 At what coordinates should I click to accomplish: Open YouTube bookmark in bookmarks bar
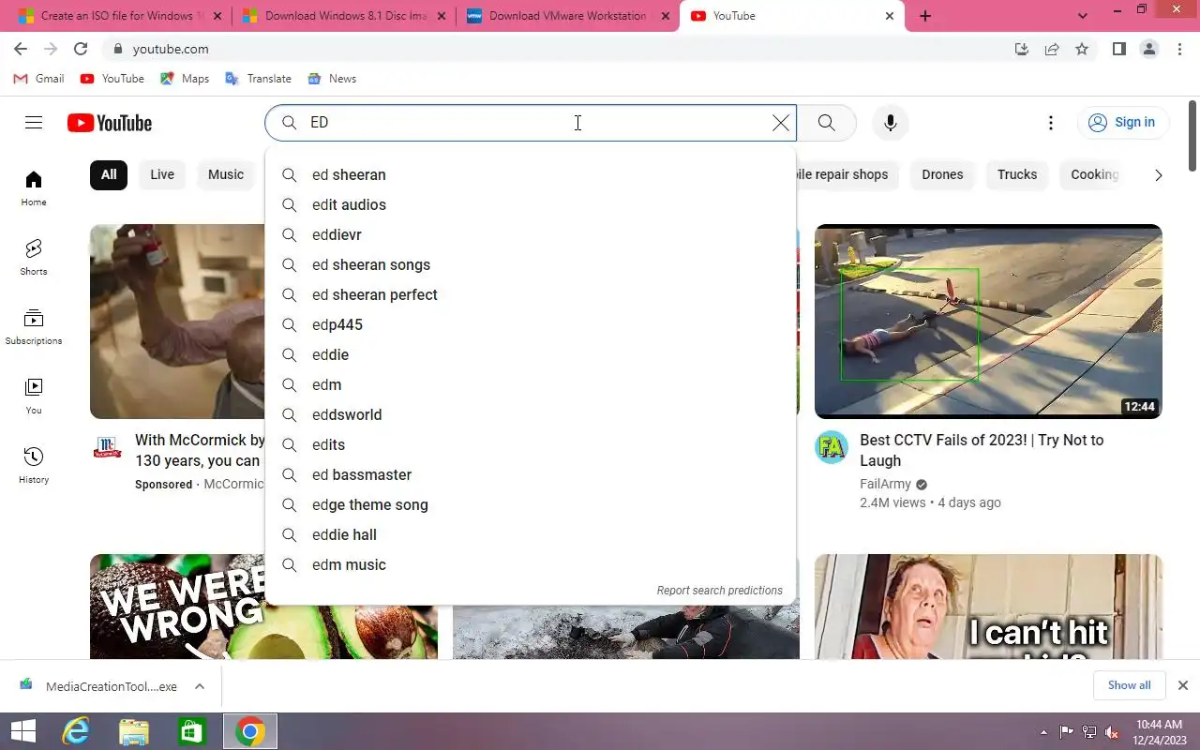click(x=112, y=79)
